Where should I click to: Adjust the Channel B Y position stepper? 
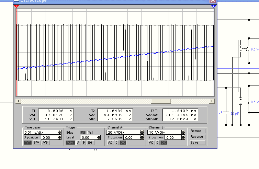tap(183, 137)
